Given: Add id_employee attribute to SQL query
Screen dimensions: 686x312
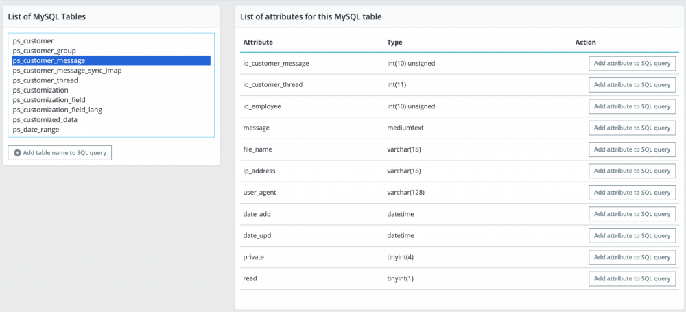Looking at the screenshot, I should coord(632,106).
